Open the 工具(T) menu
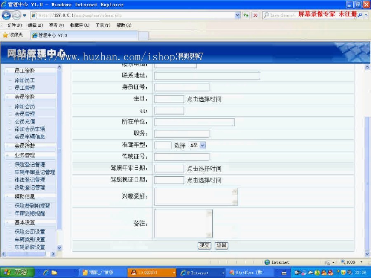Image resolution: width=371 pixels, height=278 pixels. (x=103, y=25)
